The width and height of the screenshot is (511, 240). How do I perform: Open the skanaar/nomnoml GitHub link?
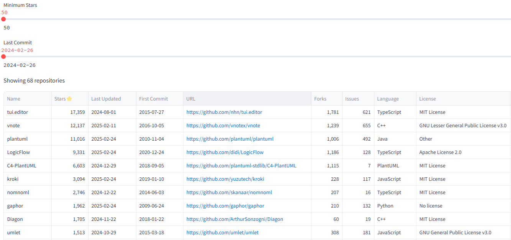point(229,193)
